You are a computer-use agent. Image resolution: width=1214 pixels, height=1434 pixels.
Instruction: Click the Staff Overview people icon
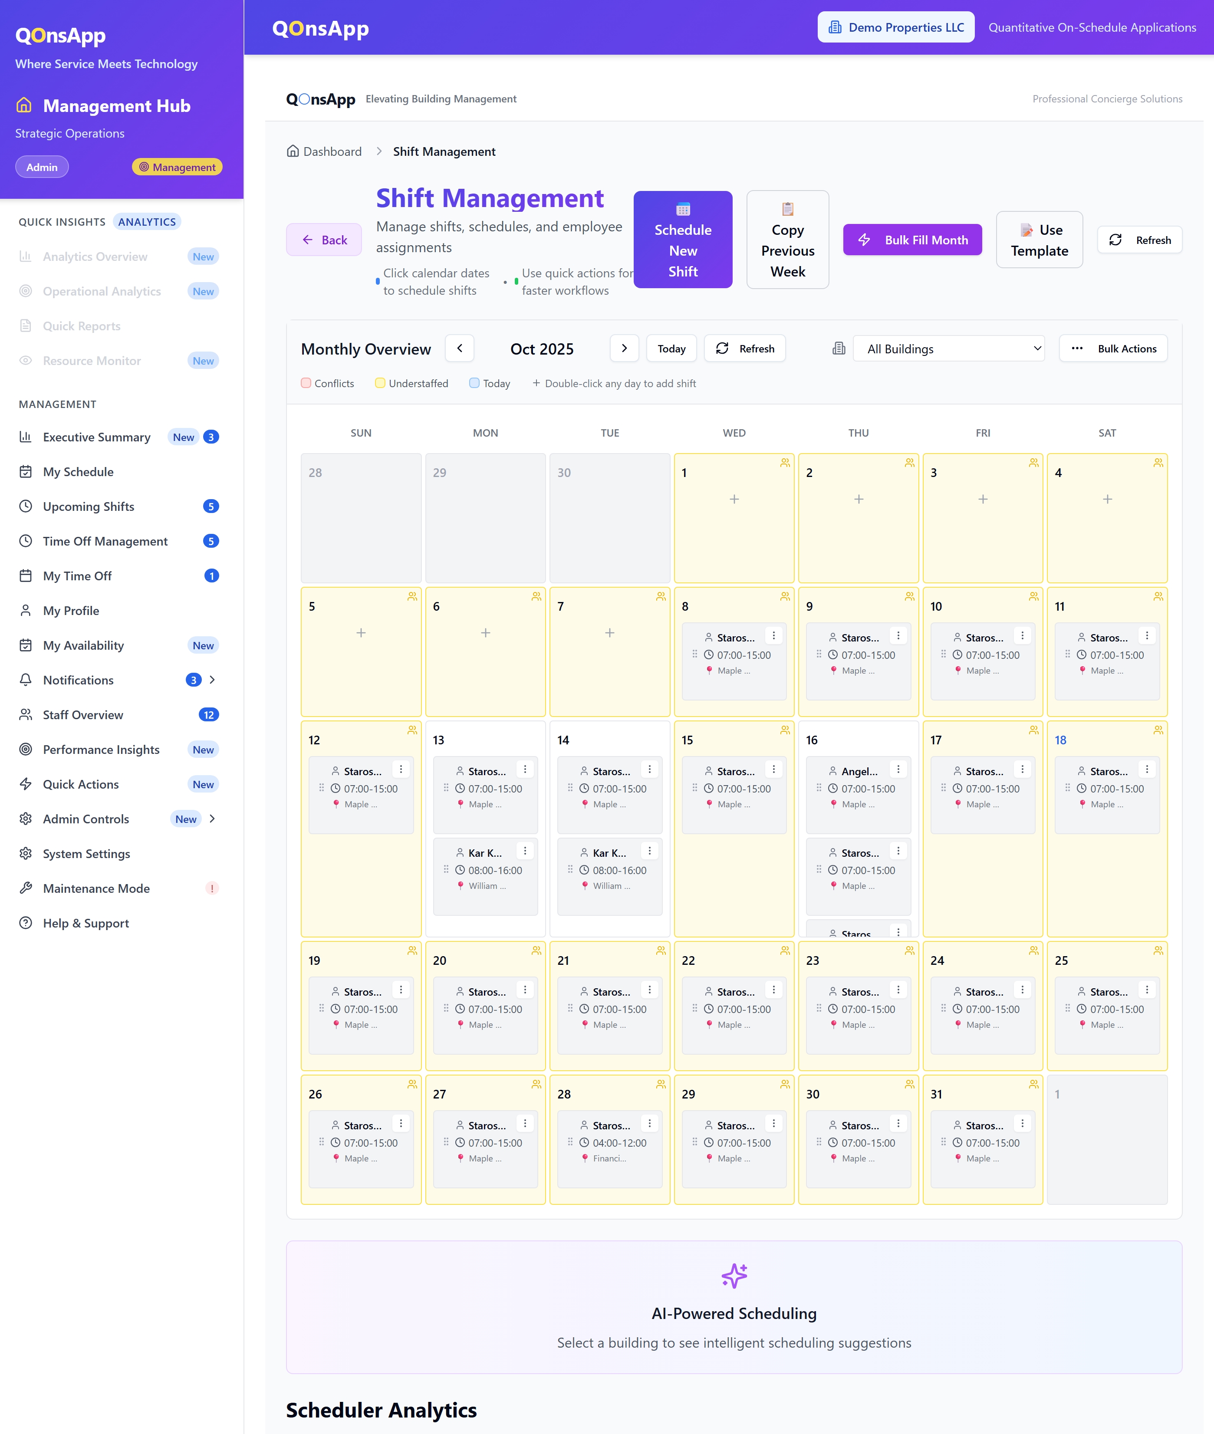(26, 715)
